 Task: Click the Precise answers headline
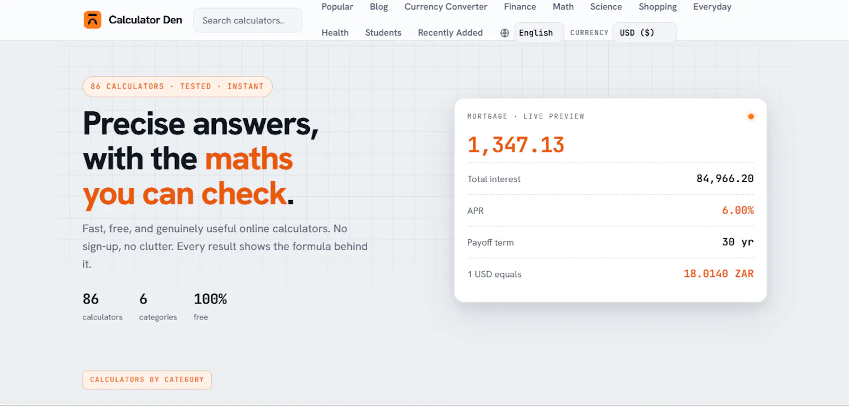point(202,158)
